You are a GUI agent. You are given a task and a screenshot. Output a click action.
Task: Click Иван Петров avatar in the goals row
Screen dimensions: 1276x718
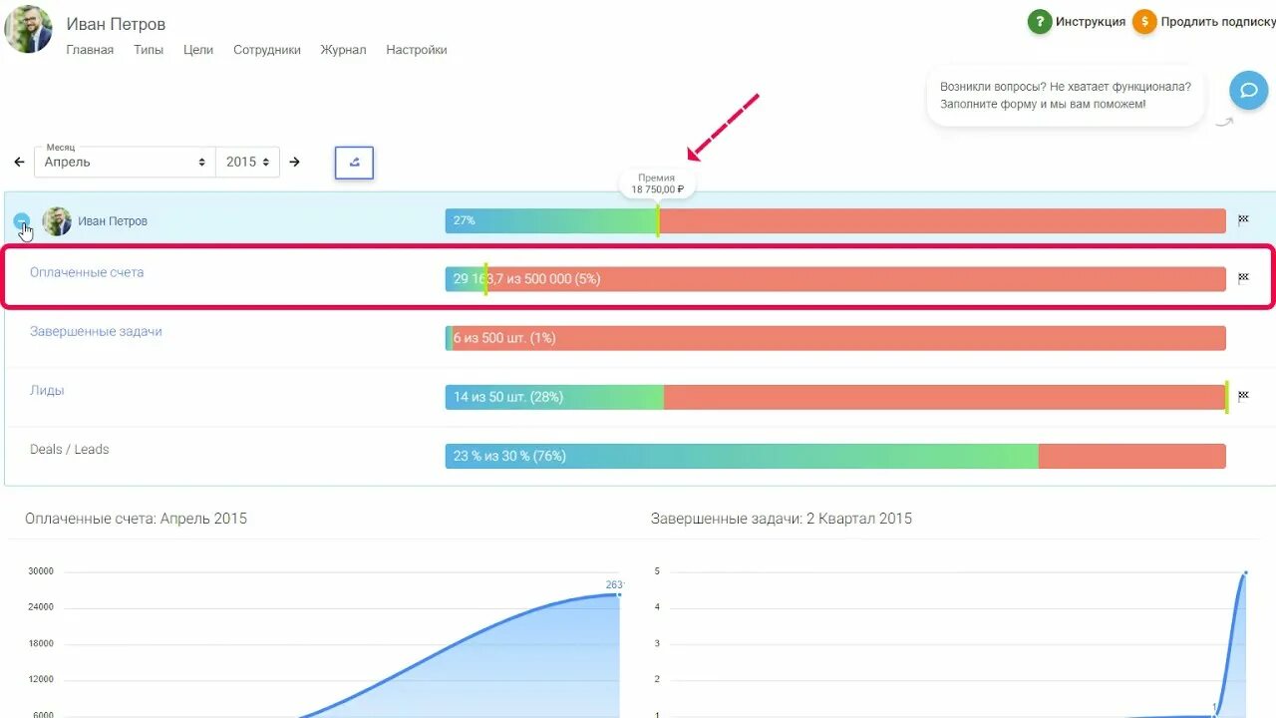click(57, 221)
